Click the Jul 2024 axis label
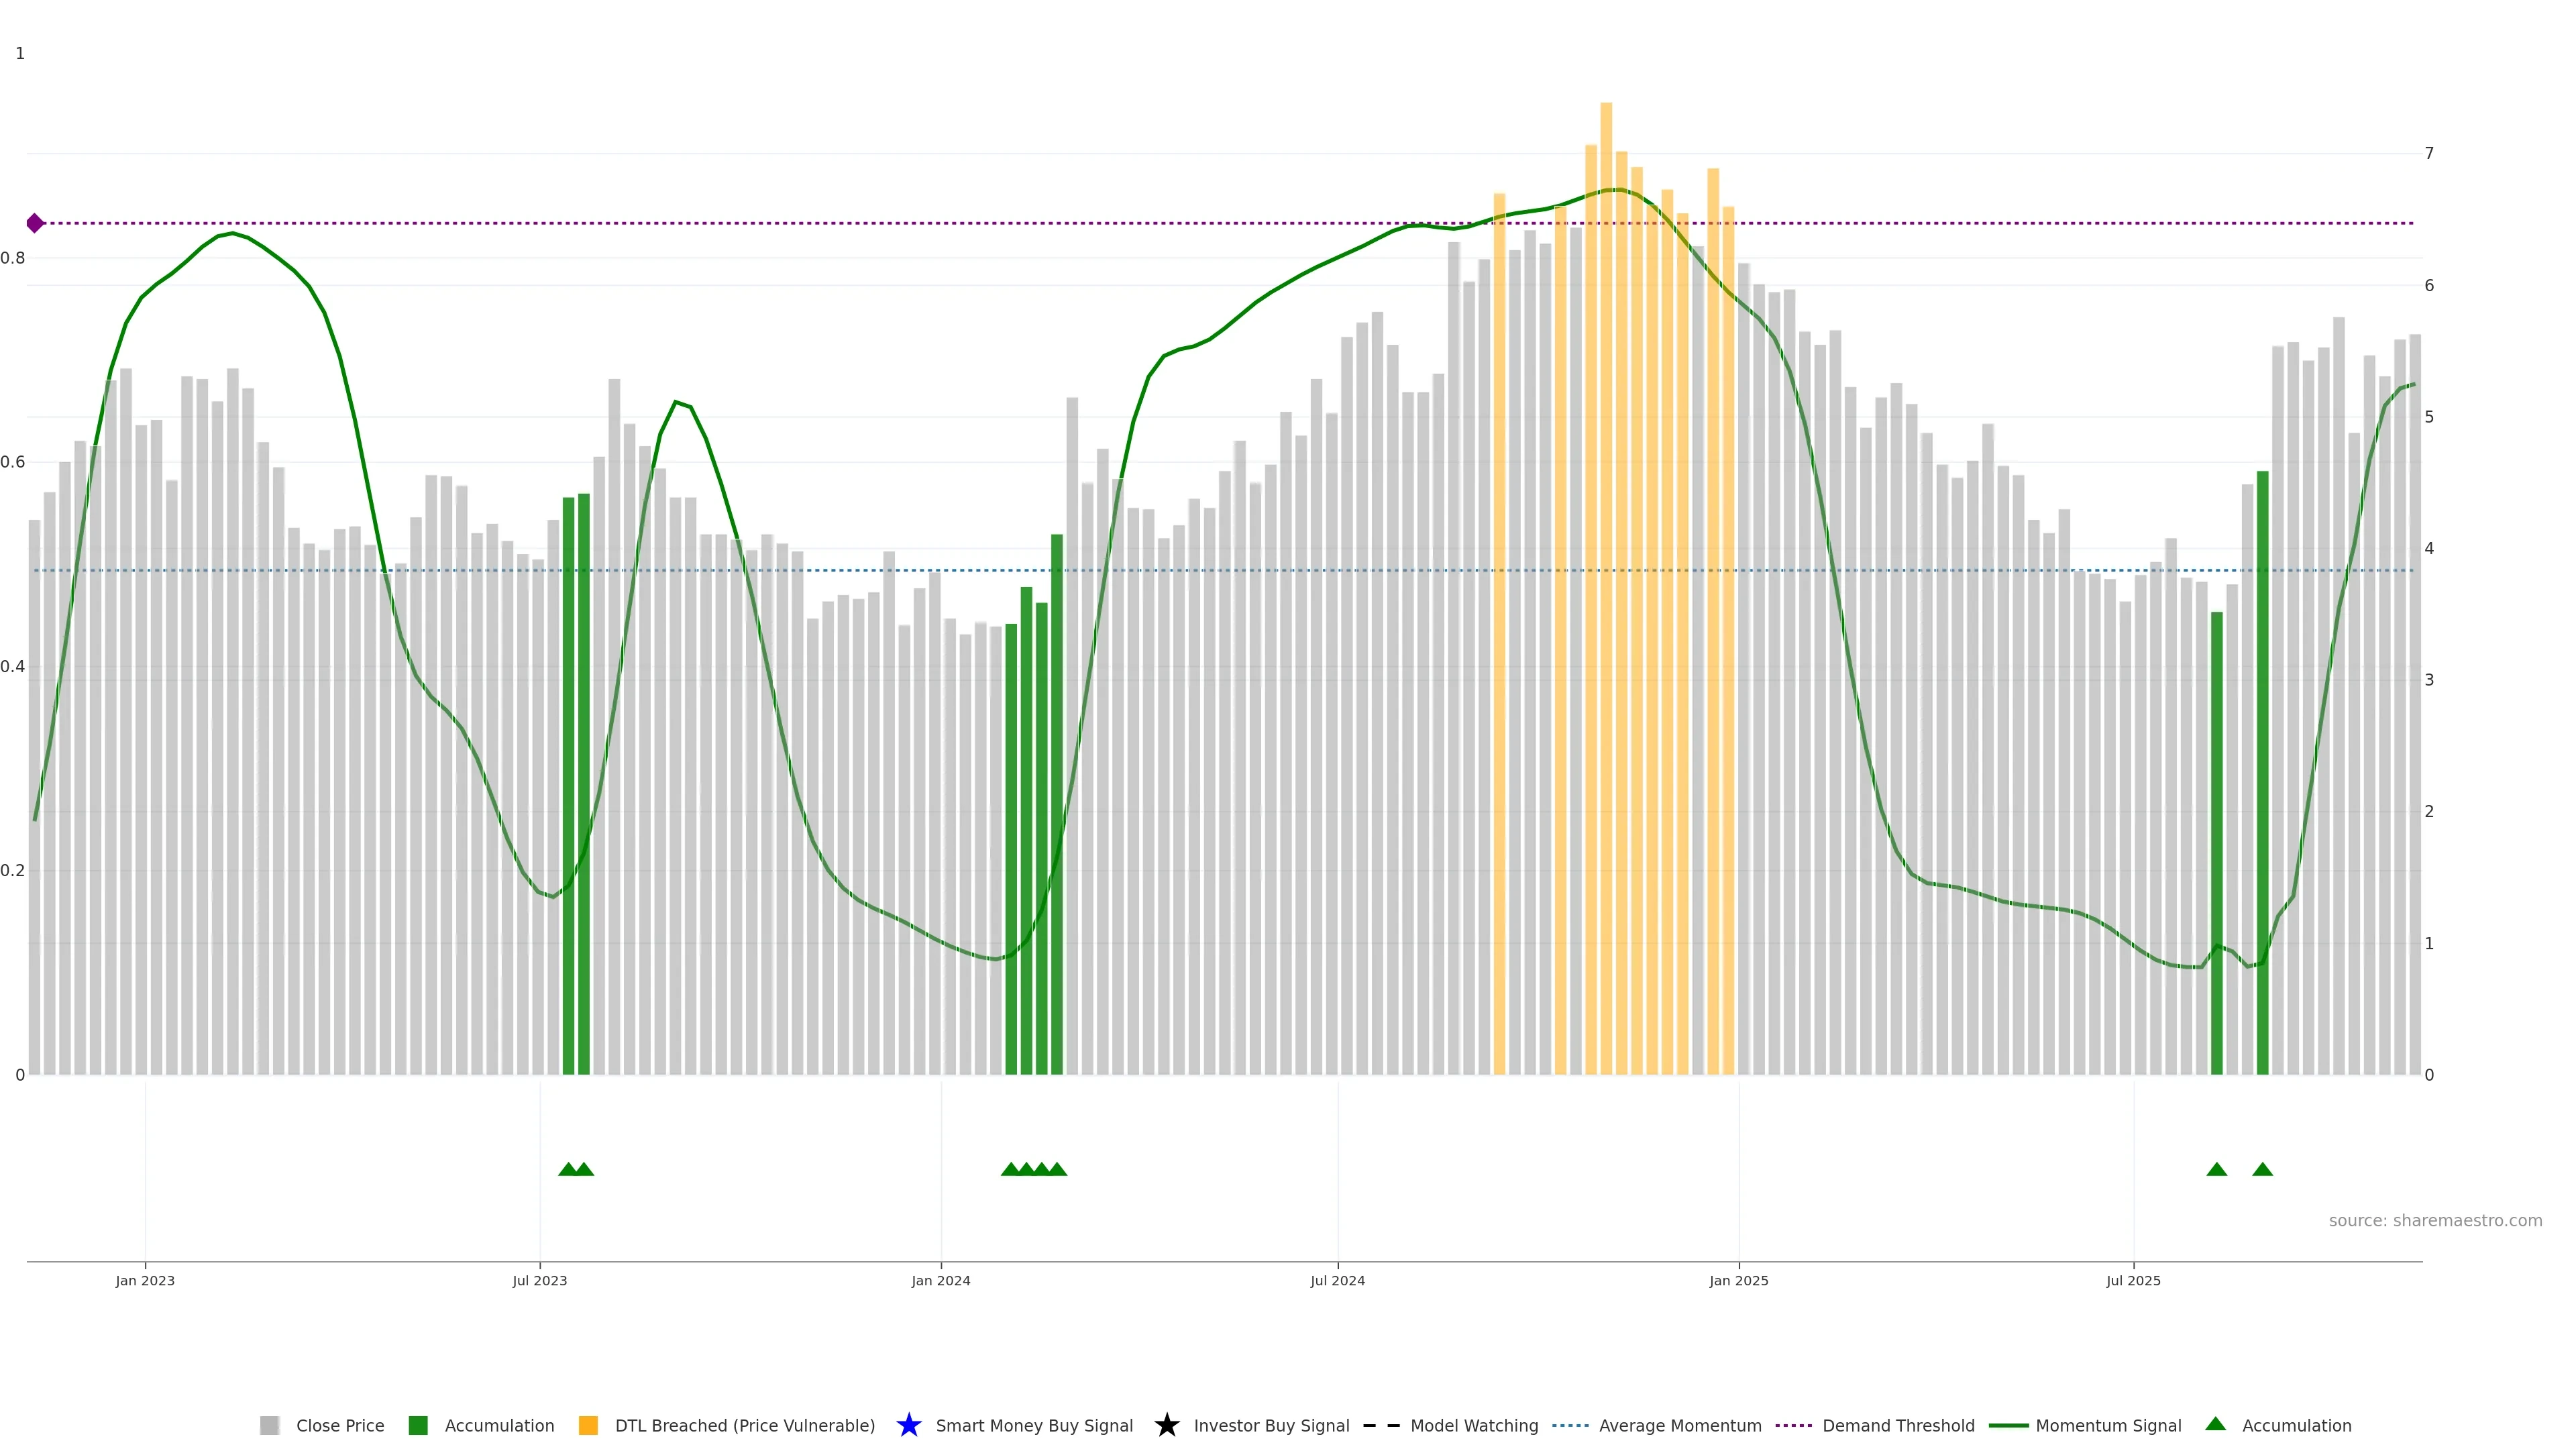The image size is (2576, 1449). [x=1337, y=1280]
